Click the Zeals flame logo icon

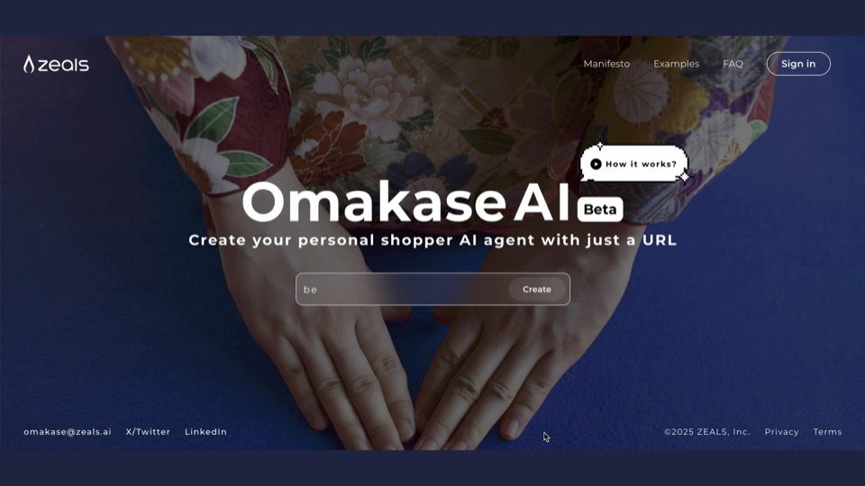(29, 64)
